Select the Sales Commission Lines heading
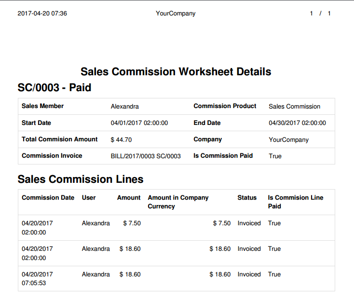 pyautogui.click(x=81, y=179)
